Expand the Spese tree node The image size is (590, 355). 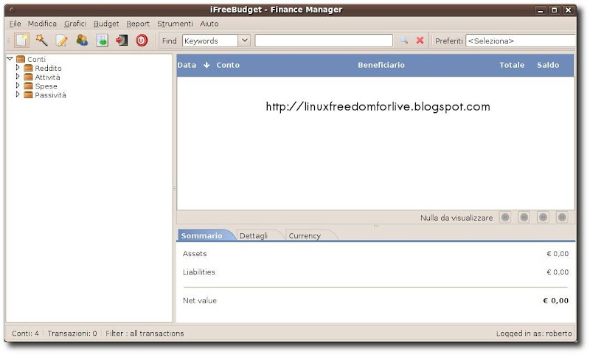(x=17, y=86)
